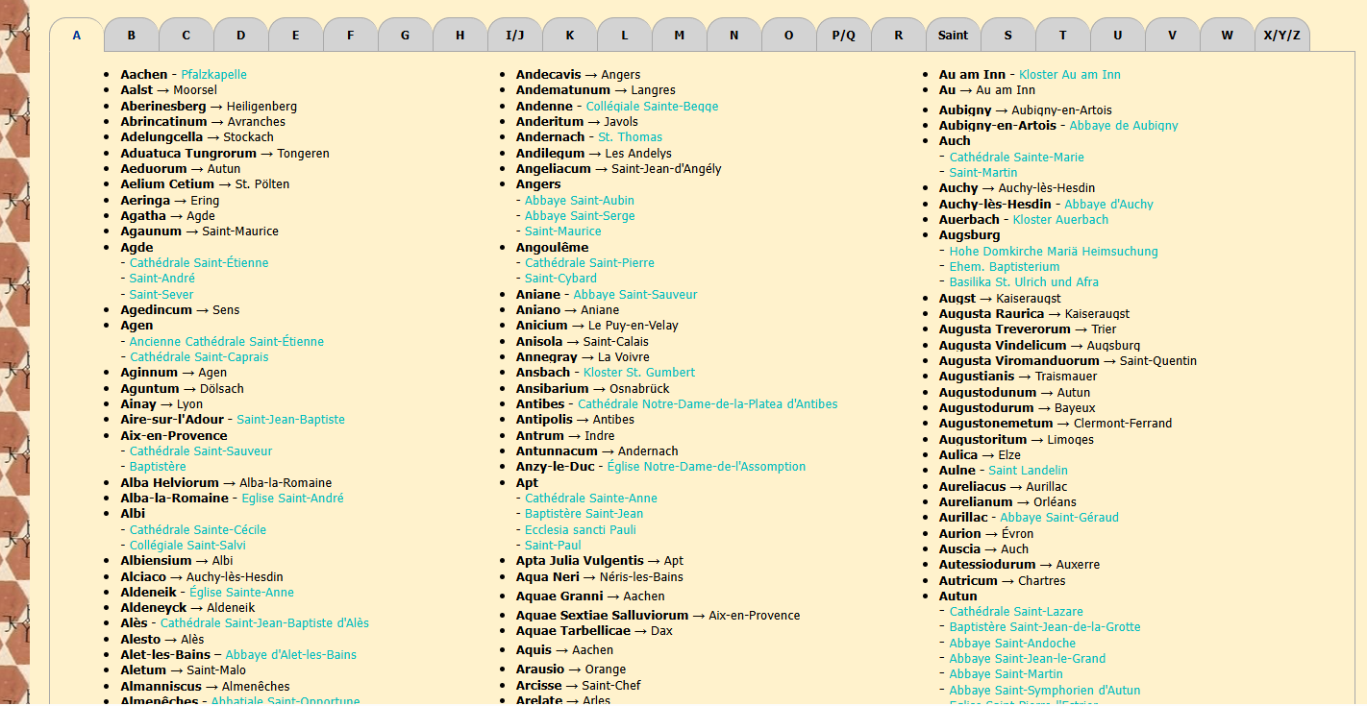This screenshot has height=706, width=1367.
Task: Follow the Kloster Au am Inn link
Action: [x=1070, y=75]
